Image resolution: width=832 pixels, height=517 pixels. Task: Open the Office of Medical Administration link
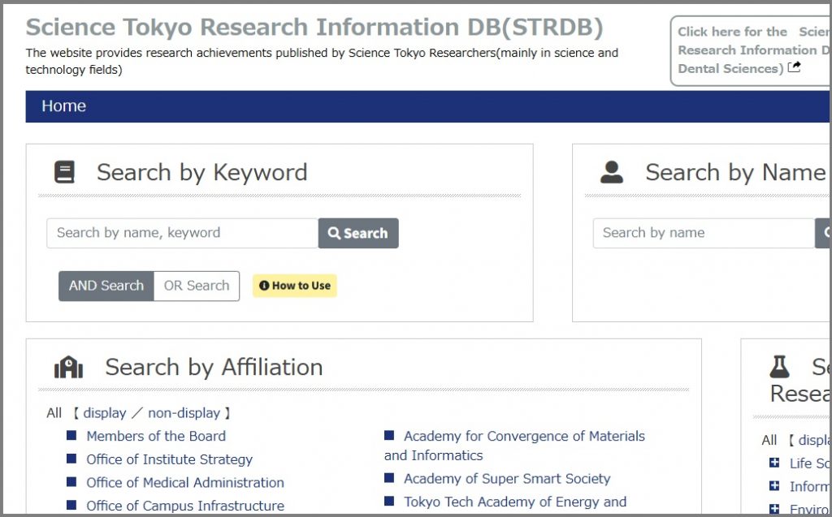pos(185,483)
